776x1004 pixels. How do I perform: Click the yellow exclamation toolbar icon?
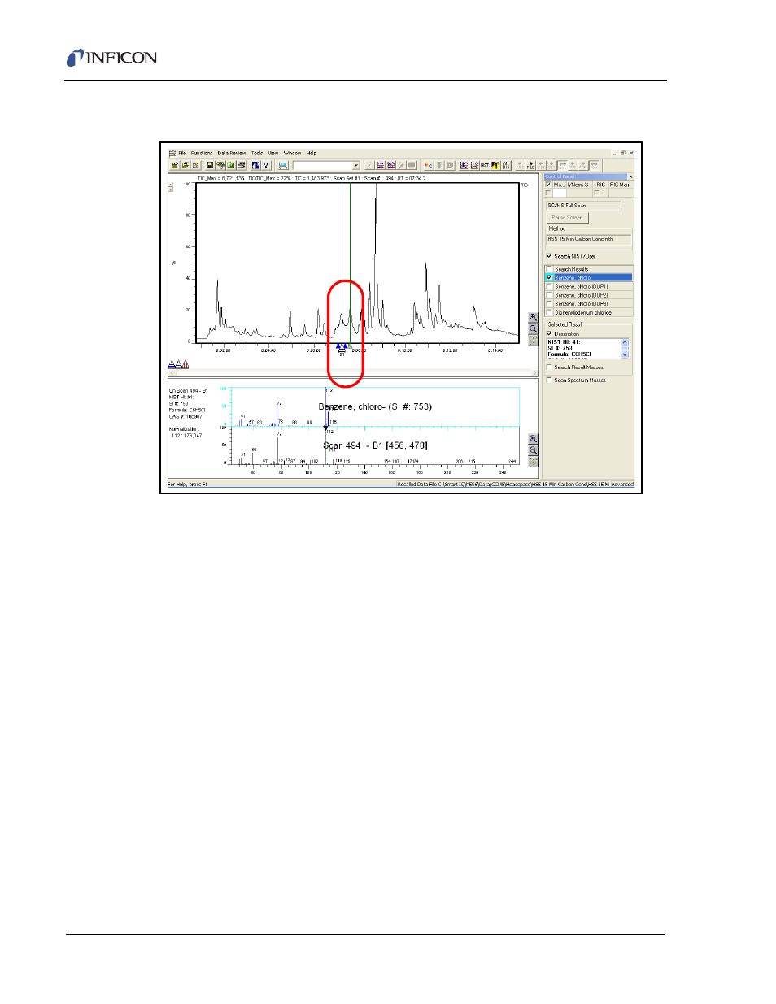[495, 165]
